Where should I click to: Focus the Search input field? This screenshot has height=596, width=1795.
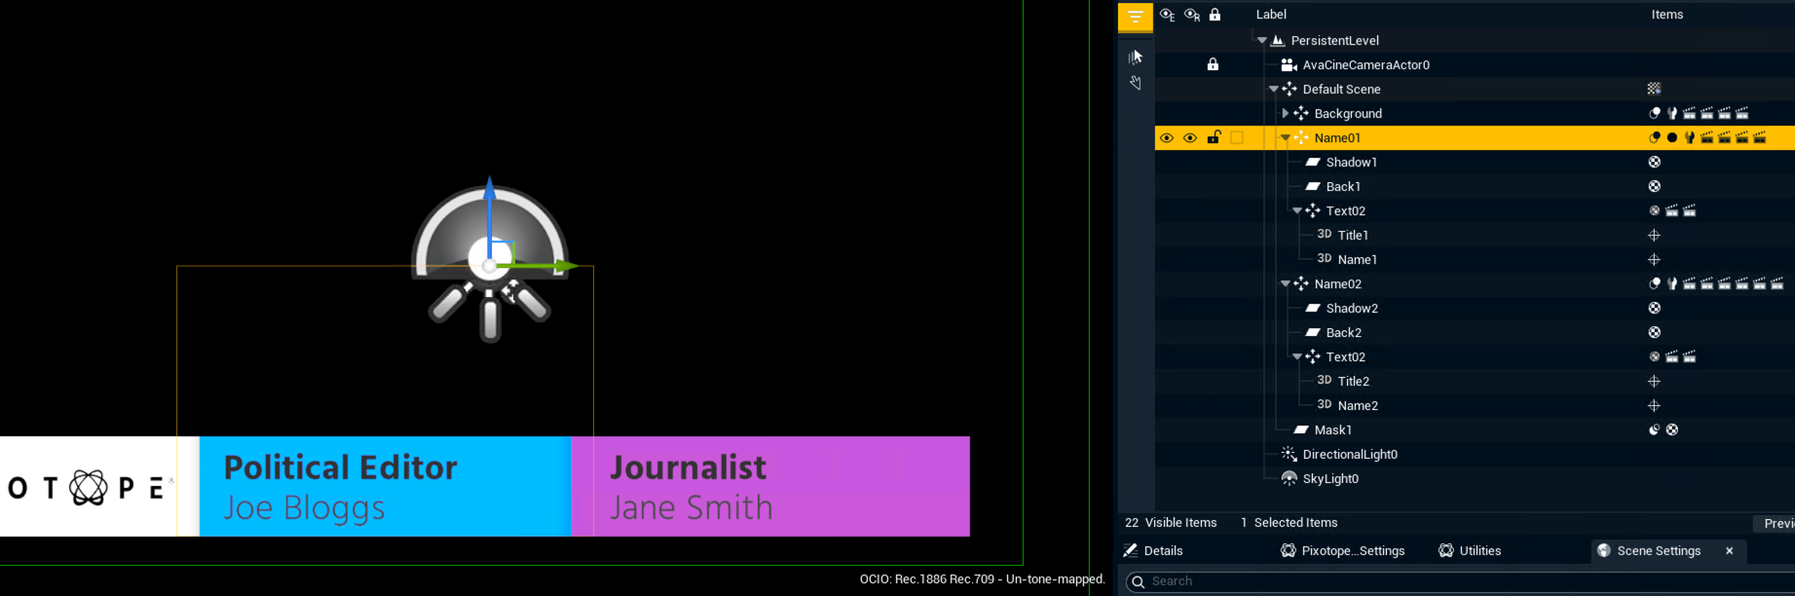click(x=1461, y=581)
